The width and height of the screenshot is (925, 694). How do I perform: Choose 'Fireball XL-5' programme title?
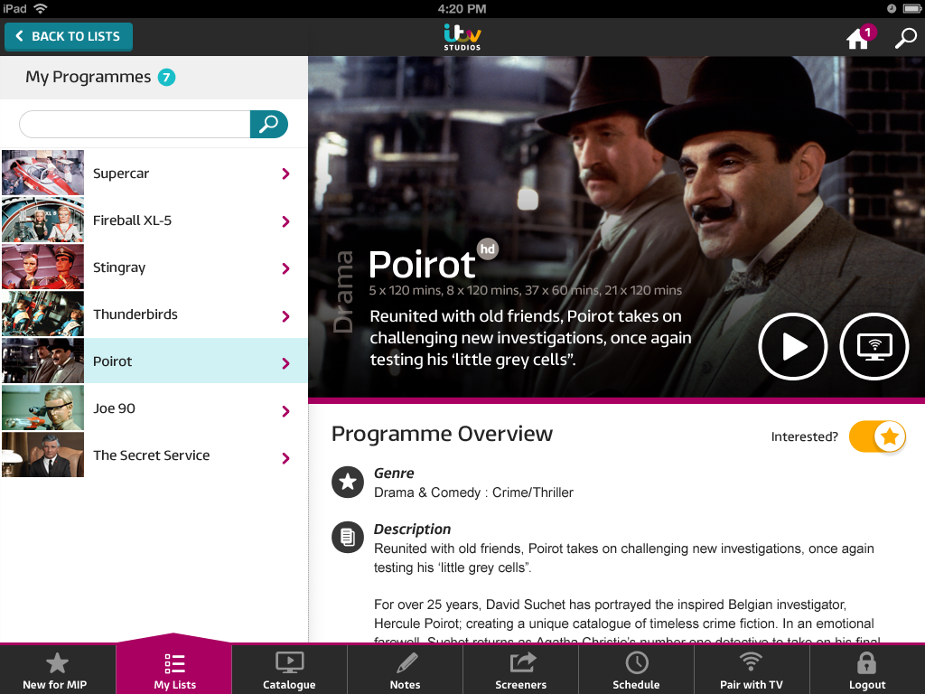[132, 220]
